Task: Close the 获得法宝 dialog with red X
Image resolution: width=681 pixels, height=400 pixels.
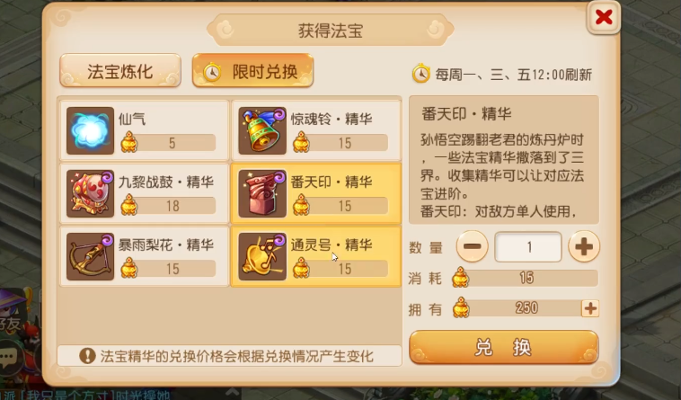Action: click(604, 17)
